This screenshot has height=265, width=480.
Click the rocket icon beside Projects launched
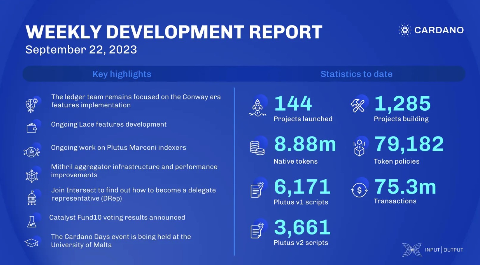(x=257, y=107)
